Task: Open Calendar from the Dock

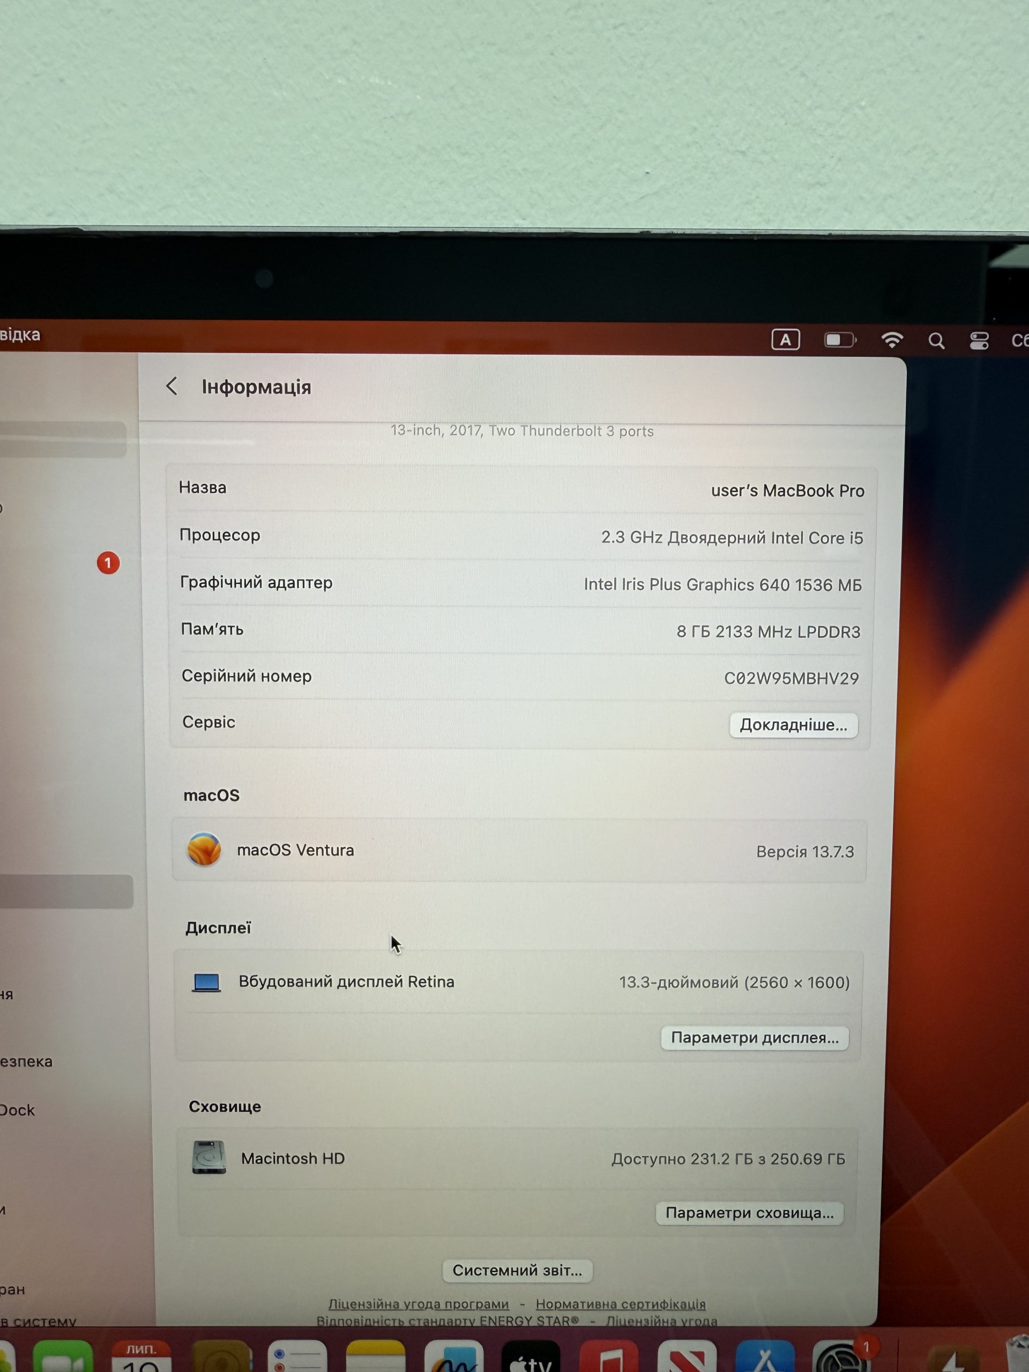Action: (141, 1357)
